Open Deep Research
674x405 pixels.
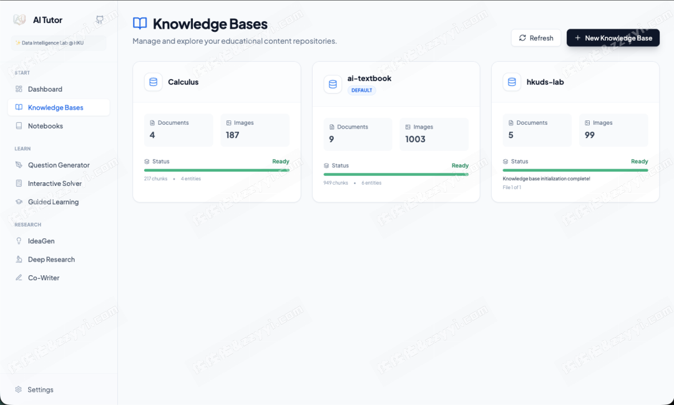(x=59, y=260)
